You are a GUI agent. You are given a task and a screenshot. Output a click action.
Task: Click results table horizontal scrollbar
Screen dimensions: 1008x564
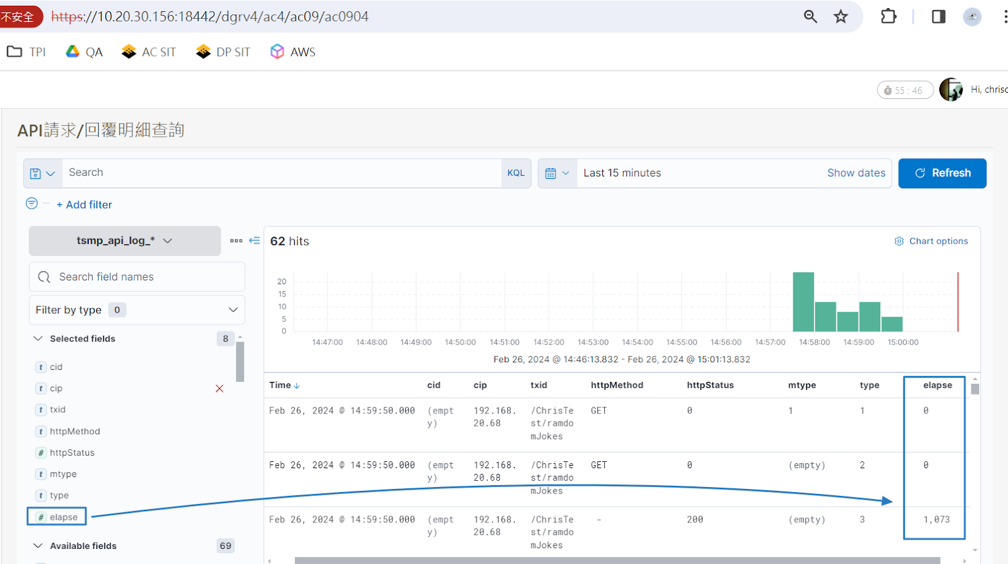click(x=617, y=560)
